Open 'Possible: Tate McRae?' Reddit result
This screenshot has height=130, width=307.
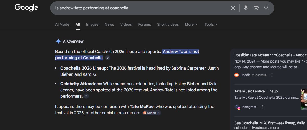tap(271, 55)
